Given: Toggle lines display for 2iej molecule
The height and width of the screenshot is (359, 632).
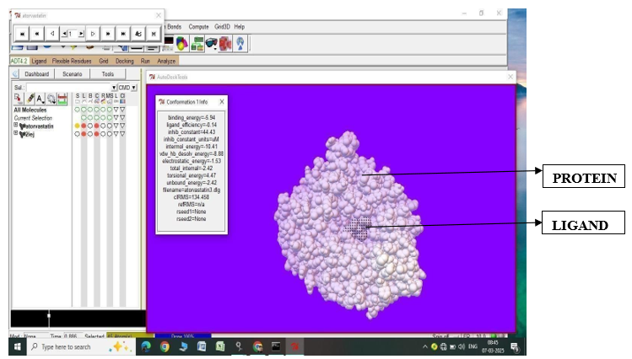Looking at the screenshot, I should [x=84, y=133].
